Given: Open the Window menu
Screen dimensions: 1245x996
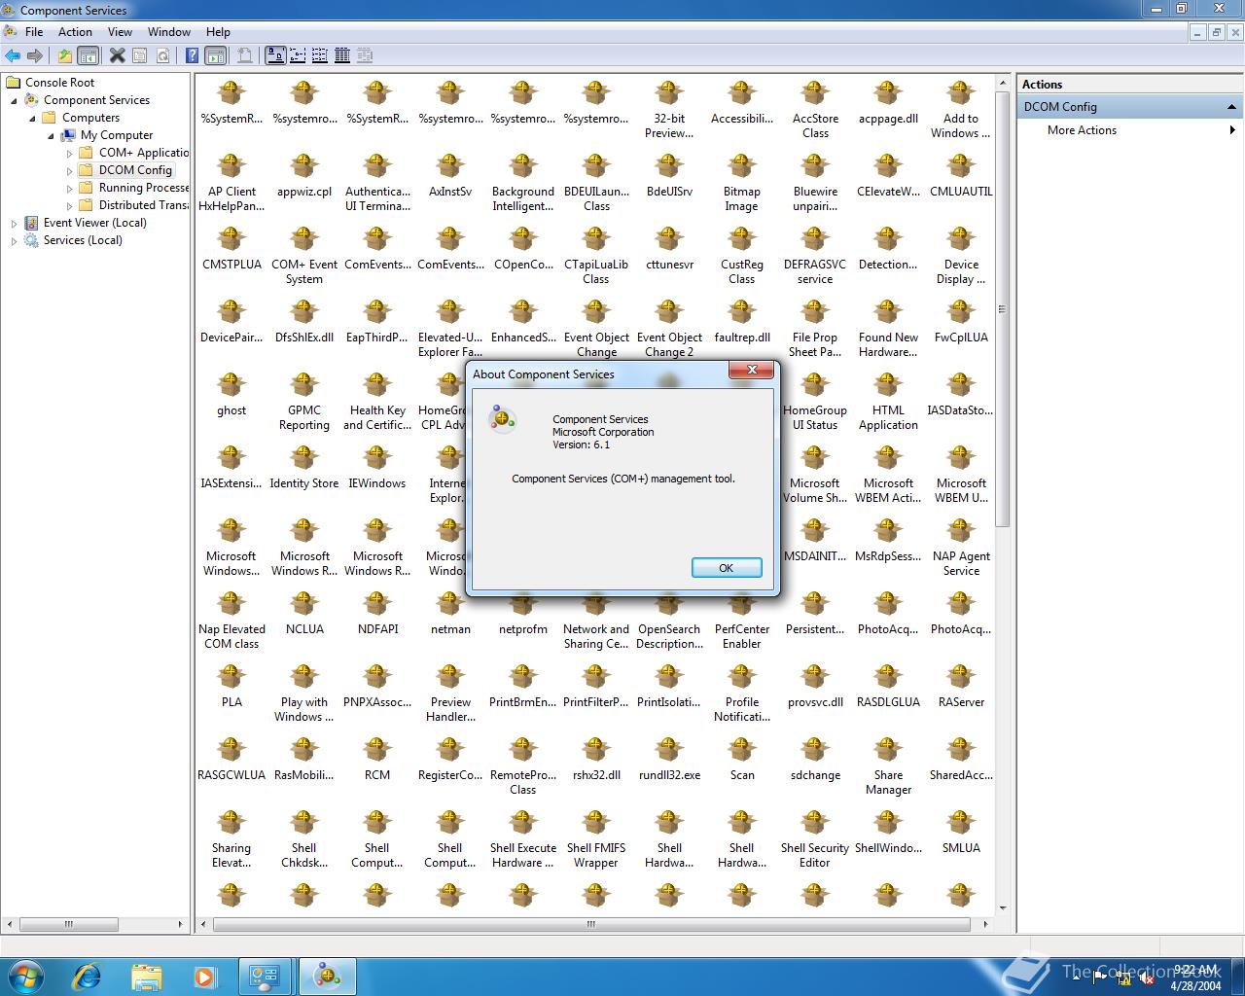Looking at the screenshot, I should tap(169, 32).
